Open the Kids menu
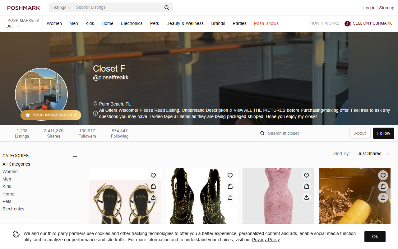The height and width of the screenshot is (249, 398). (90, 23)
